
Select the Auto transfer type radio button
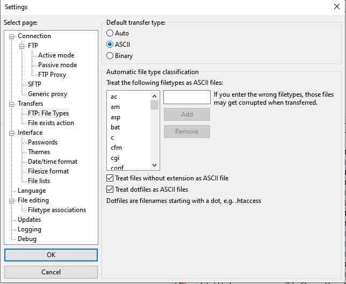[x=110, y=33]
